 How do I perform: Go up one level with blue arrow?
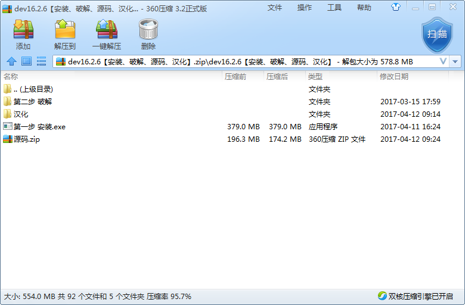11,61
